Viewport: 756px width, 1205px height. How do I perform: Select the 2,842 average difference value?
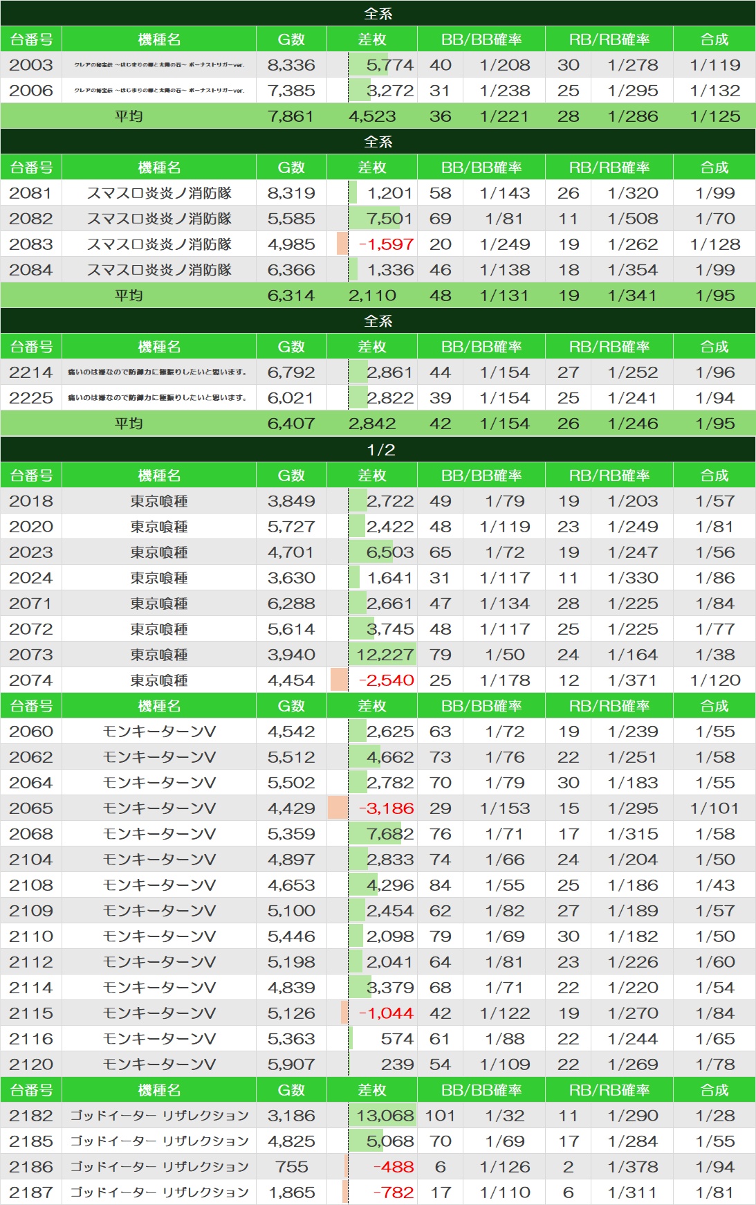tap(372, 424)
